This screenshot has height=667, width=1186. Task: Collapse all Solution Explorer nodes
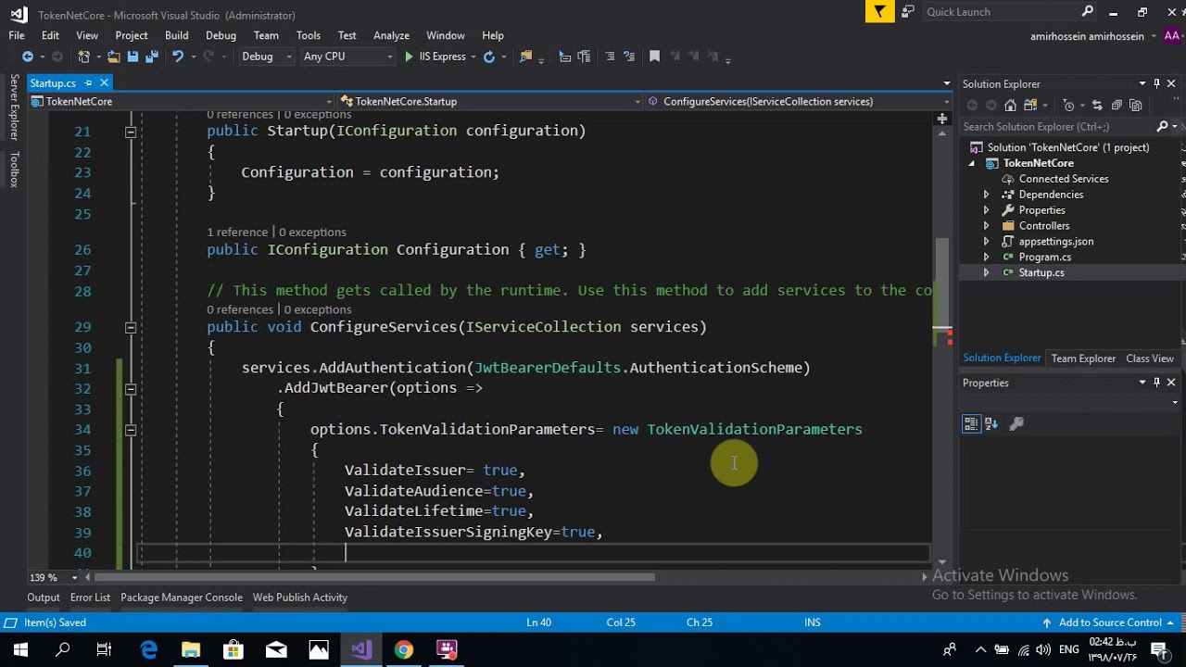[x=1117, y=105]
